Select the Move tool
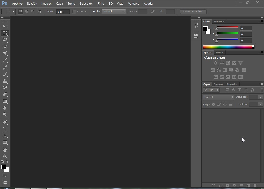 [5, 26]
